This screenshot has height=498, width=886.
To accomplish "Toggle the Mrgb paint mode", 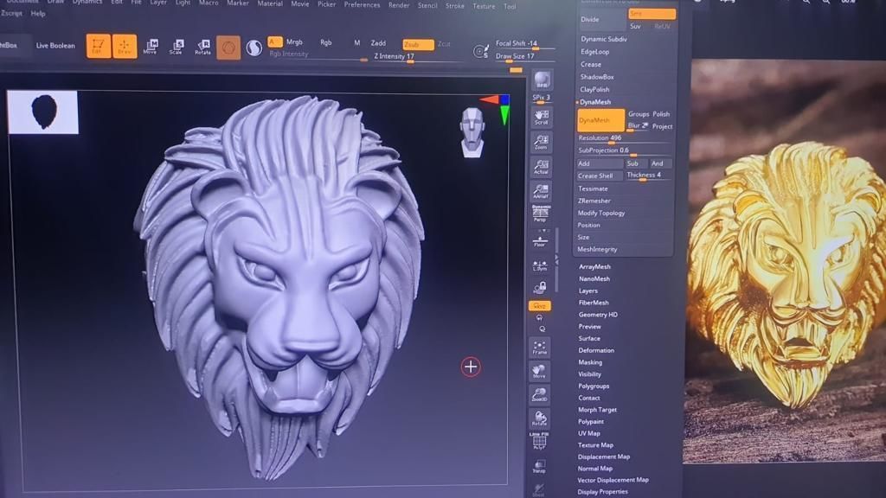I will point(294,41).
